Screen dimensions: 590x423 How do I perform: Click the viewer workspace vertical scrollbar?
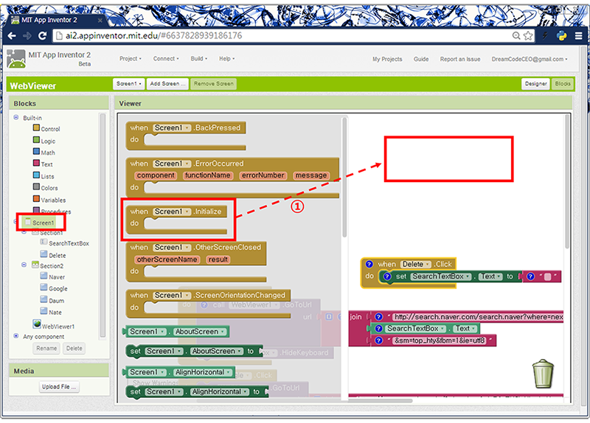pos(567,181)
